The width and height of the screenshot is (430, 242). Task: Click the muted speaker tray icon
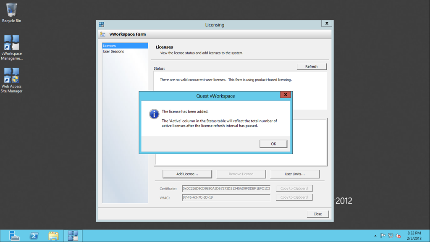pos(398,236)
